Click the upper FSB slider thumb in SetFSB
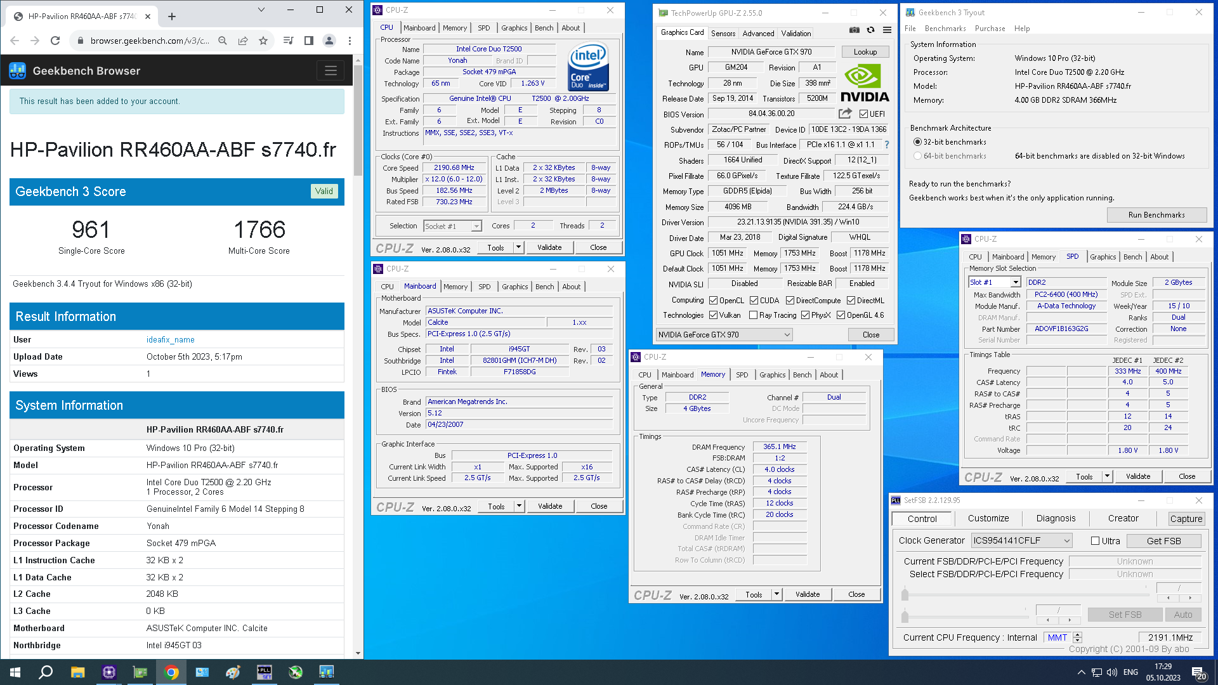 pos(905,594)
